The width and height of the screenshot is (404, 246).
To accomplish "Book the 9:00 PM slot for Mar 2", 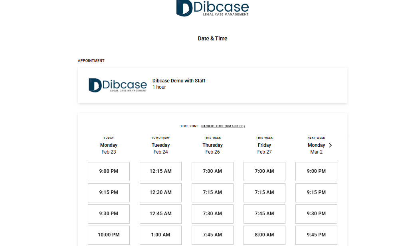I will click(x=316, y=171).
